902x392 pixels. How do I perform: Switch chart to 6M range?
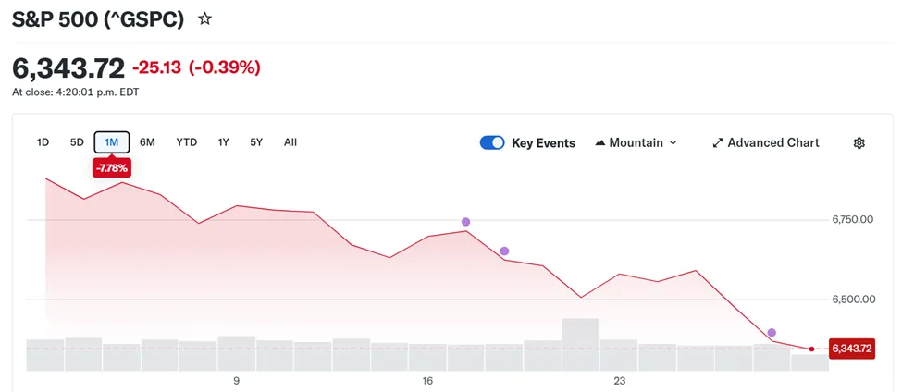pyautogui.click(x=147, y=142)
